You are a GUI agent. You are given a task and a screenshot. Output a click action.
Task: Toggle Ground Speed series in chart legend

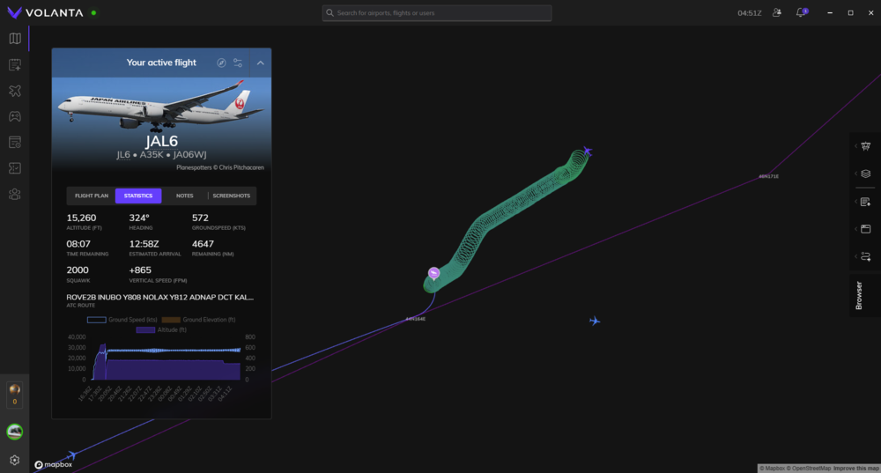(x=122, y=320)
